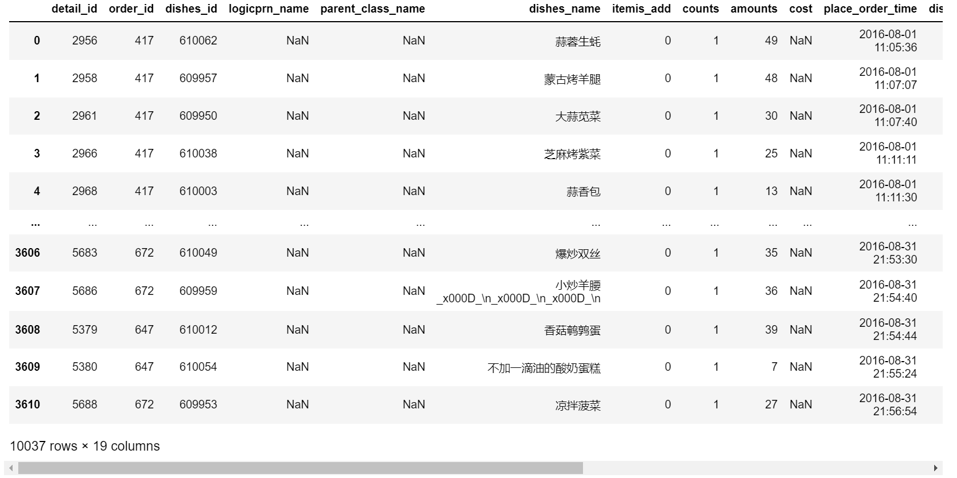Click detail_id cell 2966
This screenshot has width=957, height=478.
coord(85,153)
